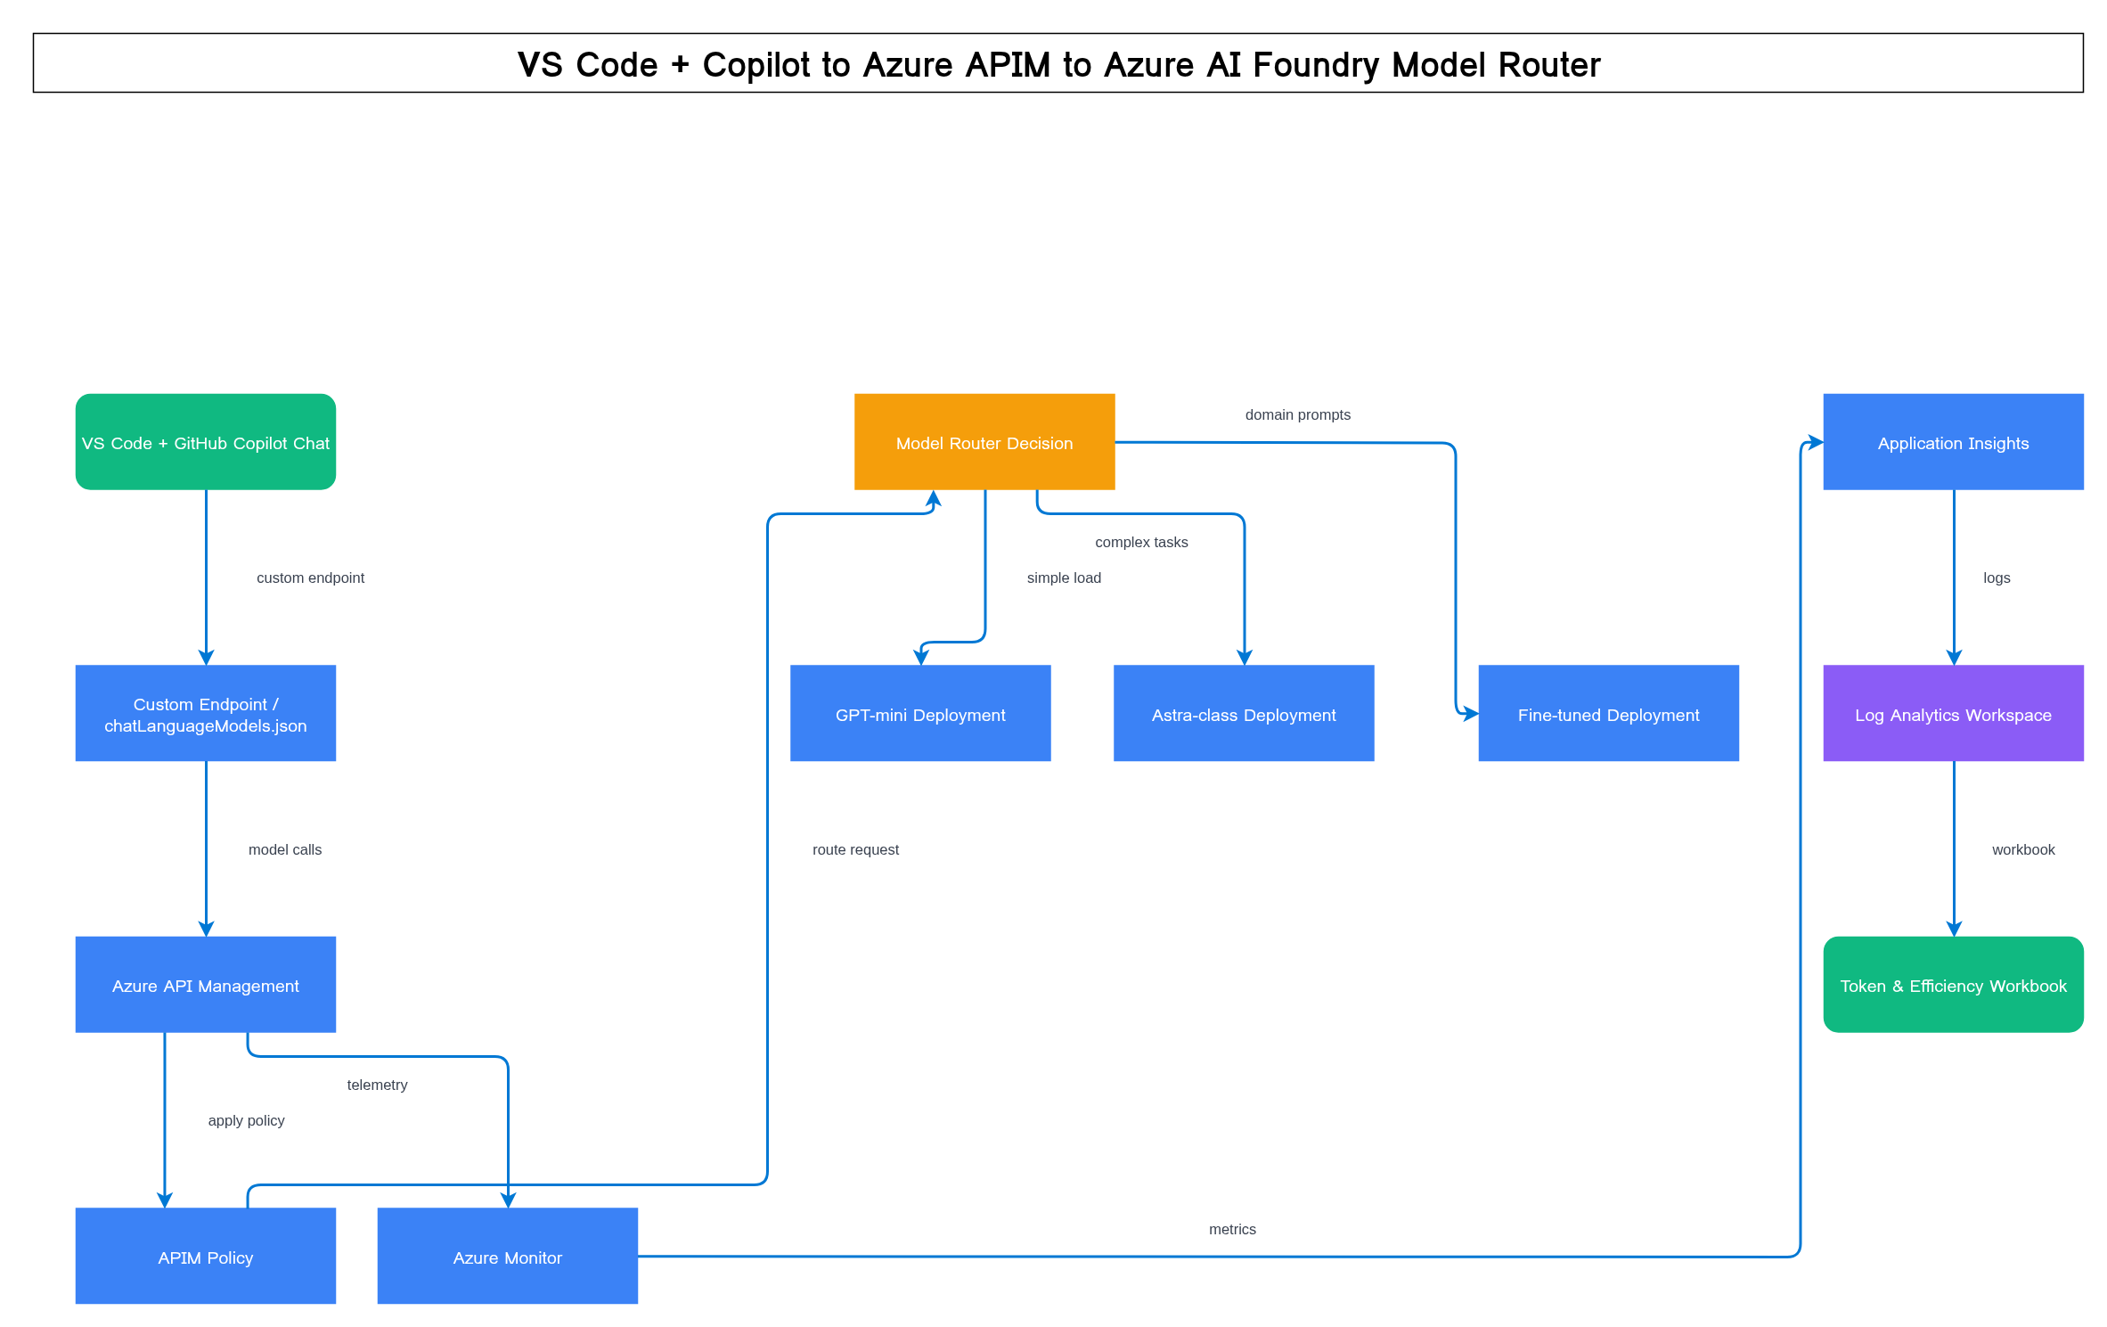
Task: Select the GPT-mini Deployment box
Action: tap(920, 713)
